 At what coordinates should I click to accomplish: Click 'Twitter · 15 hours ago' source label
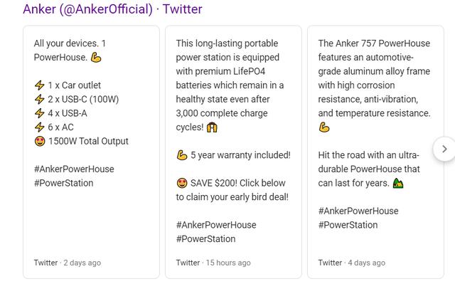click(213, 263)
